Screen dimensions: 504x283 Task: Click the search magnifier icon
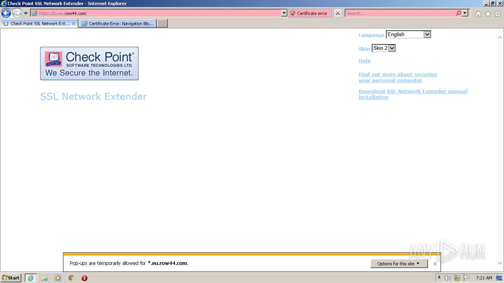458,13
